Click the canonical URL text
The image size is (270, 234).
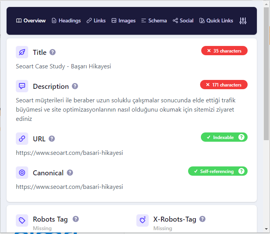pyautogui.click(x=70, y=187)
